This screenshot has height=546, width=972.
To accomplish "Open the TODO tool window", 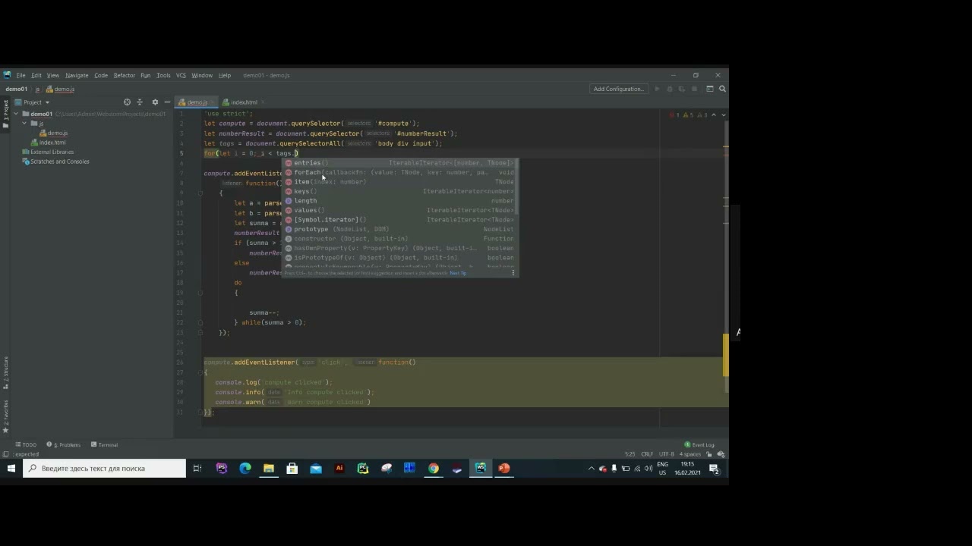I will pyautogui.click(x=26, y=444).
